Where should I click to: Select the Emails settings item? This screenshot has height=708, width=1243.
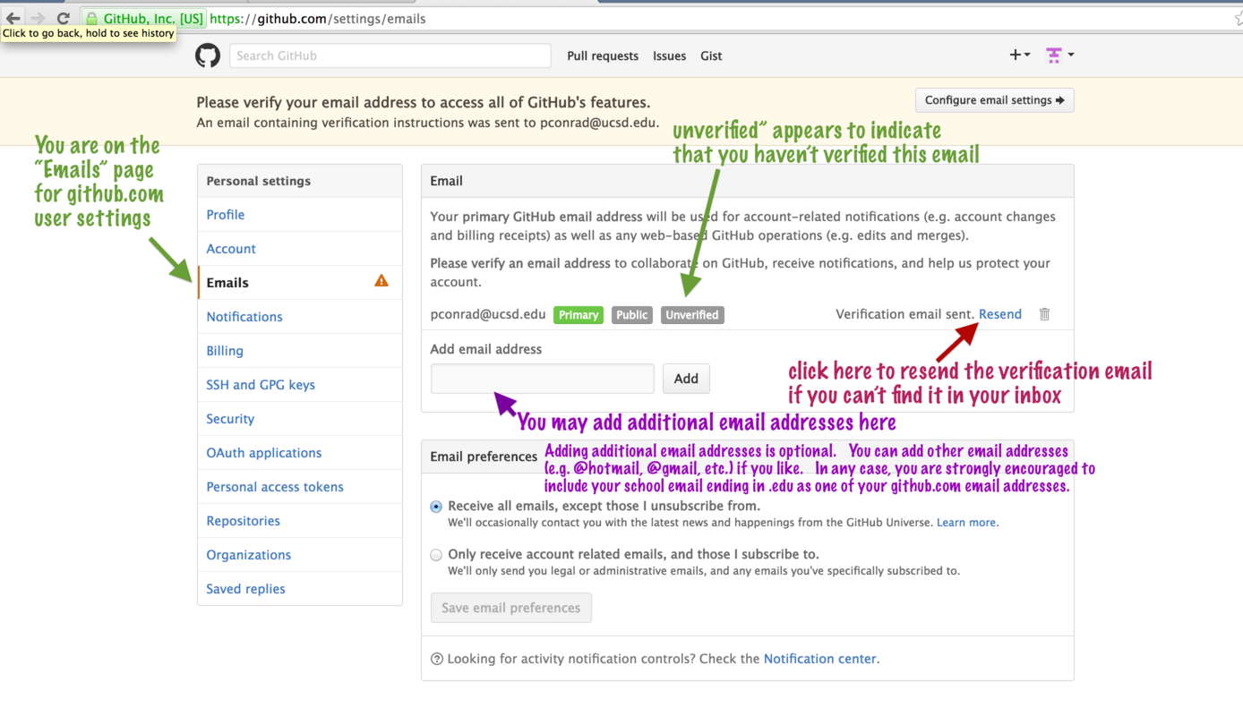pos(300,283)
